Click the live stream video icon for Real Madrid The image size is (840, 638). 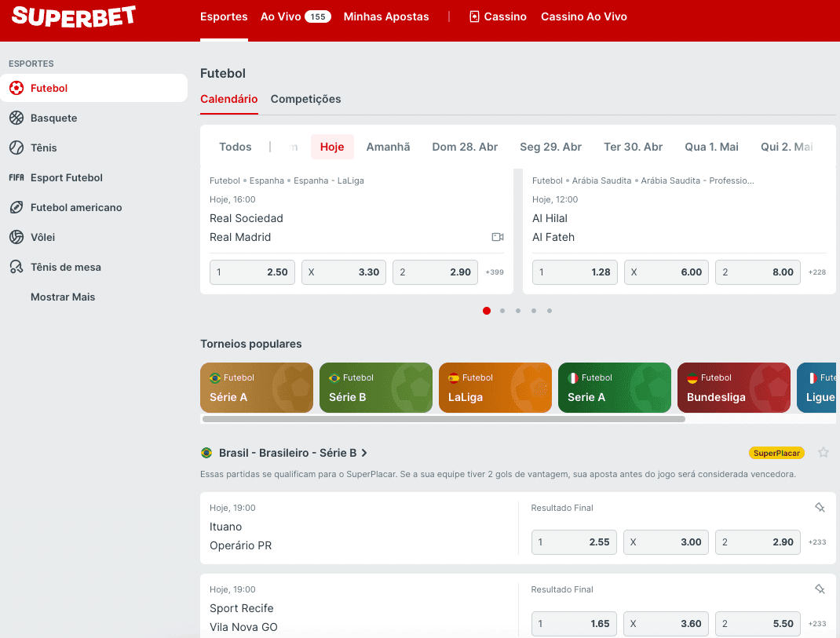pyautogui.click(x=498, y=237)
